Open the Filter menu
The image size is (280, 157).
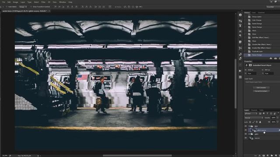[x=43, y=2]
